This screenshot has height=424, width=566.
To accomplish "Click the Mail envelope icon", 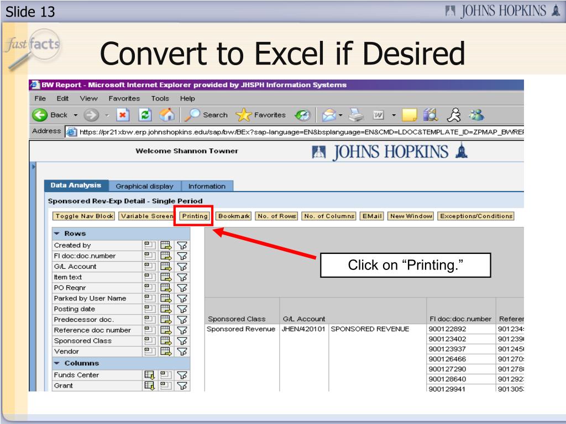I will point(328,115).
